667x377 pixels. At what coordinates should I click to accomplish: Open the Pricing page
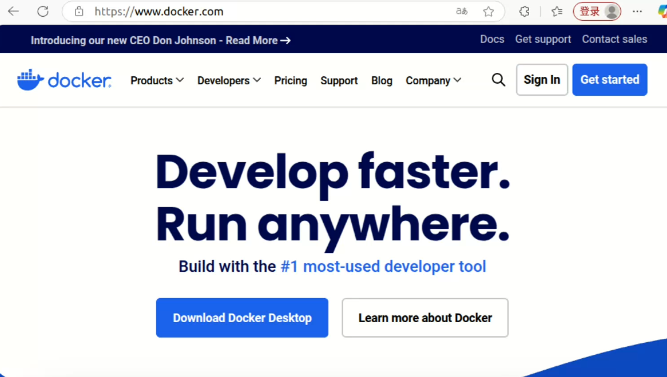[290, 80]
